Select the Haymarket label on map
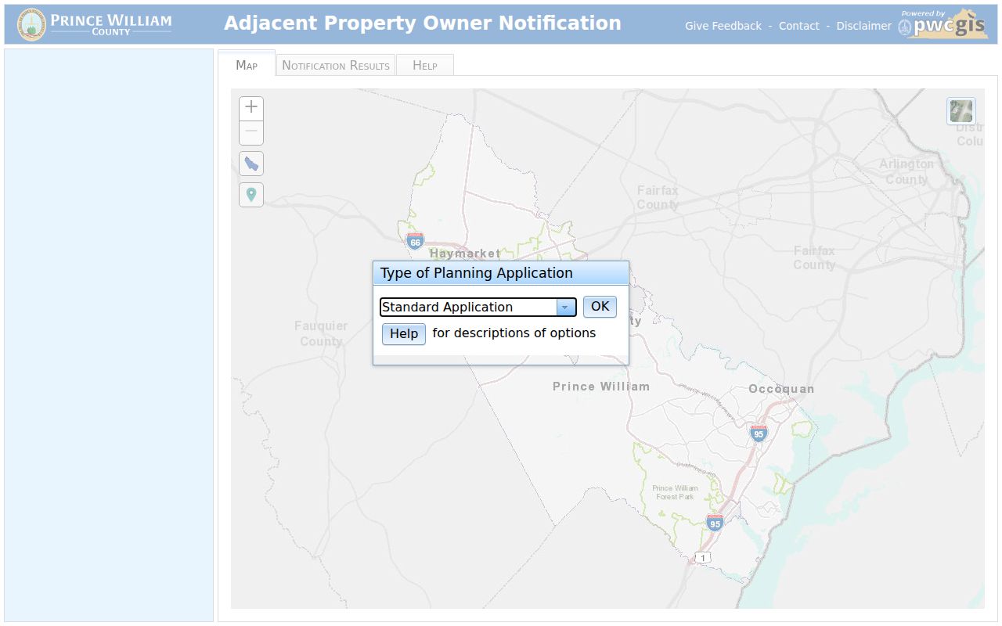 click(x=465, y=254)
